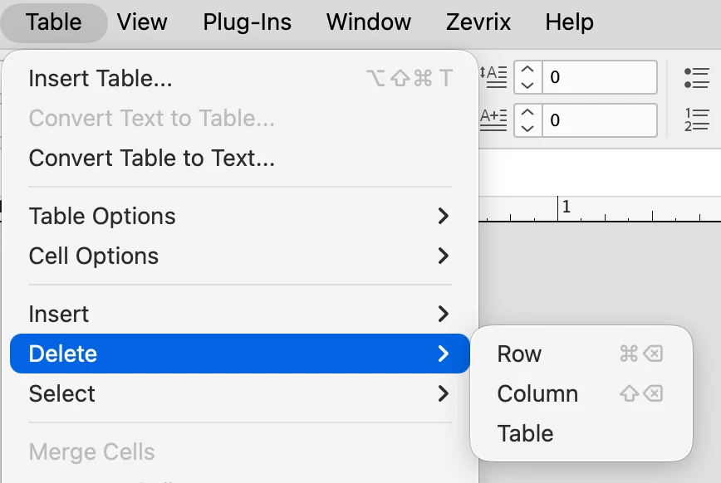Click the numbered list icon
721x483 pixels.
(697, 120)
